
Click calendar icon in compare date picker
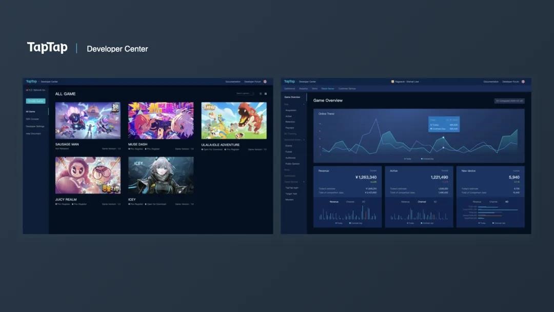point(498,101)
